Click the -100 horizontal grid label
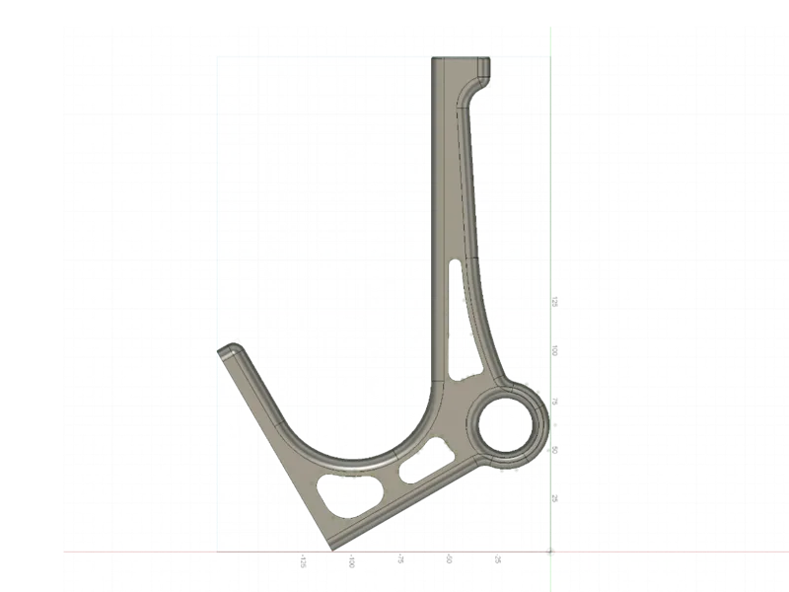Image resolution: width=789 pixels, height=592 pixels. click(x=352, y=561)
